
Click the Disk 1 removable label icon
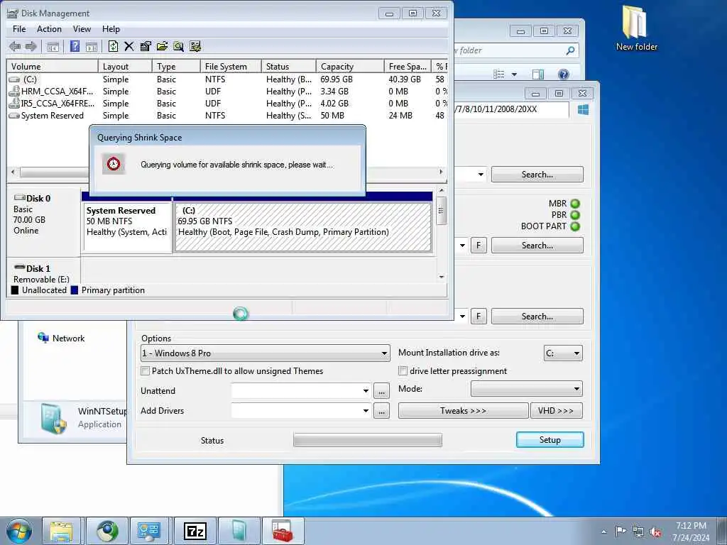coord(19,268)
